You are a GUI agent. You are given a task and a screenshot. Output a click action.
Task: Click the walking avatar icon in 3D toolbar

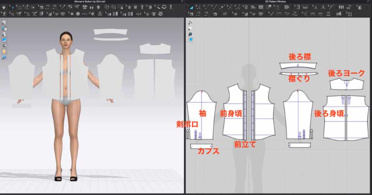(x=4, y=14)
